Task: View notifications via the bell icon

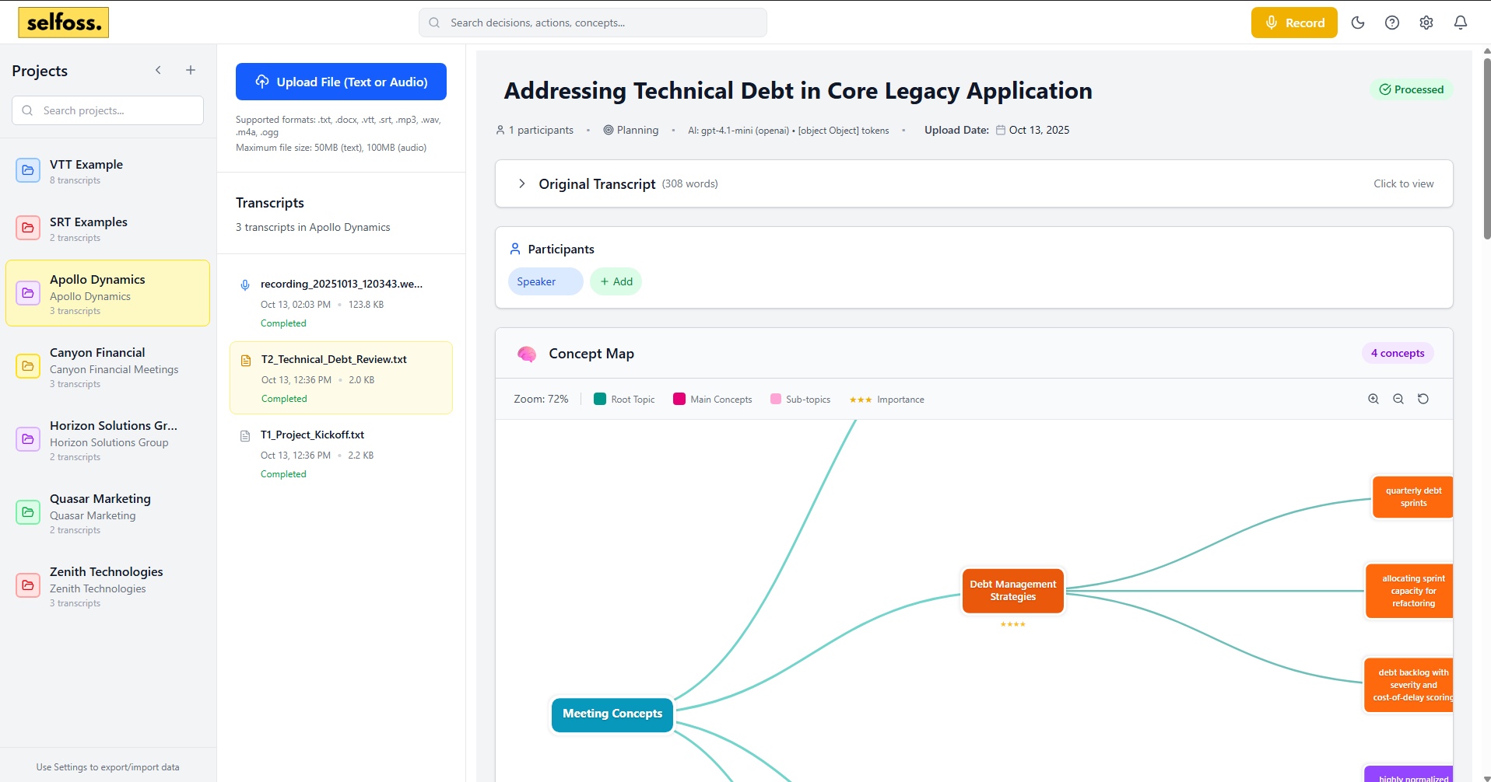Action: pyautogui.click(x=1461, y=23)
